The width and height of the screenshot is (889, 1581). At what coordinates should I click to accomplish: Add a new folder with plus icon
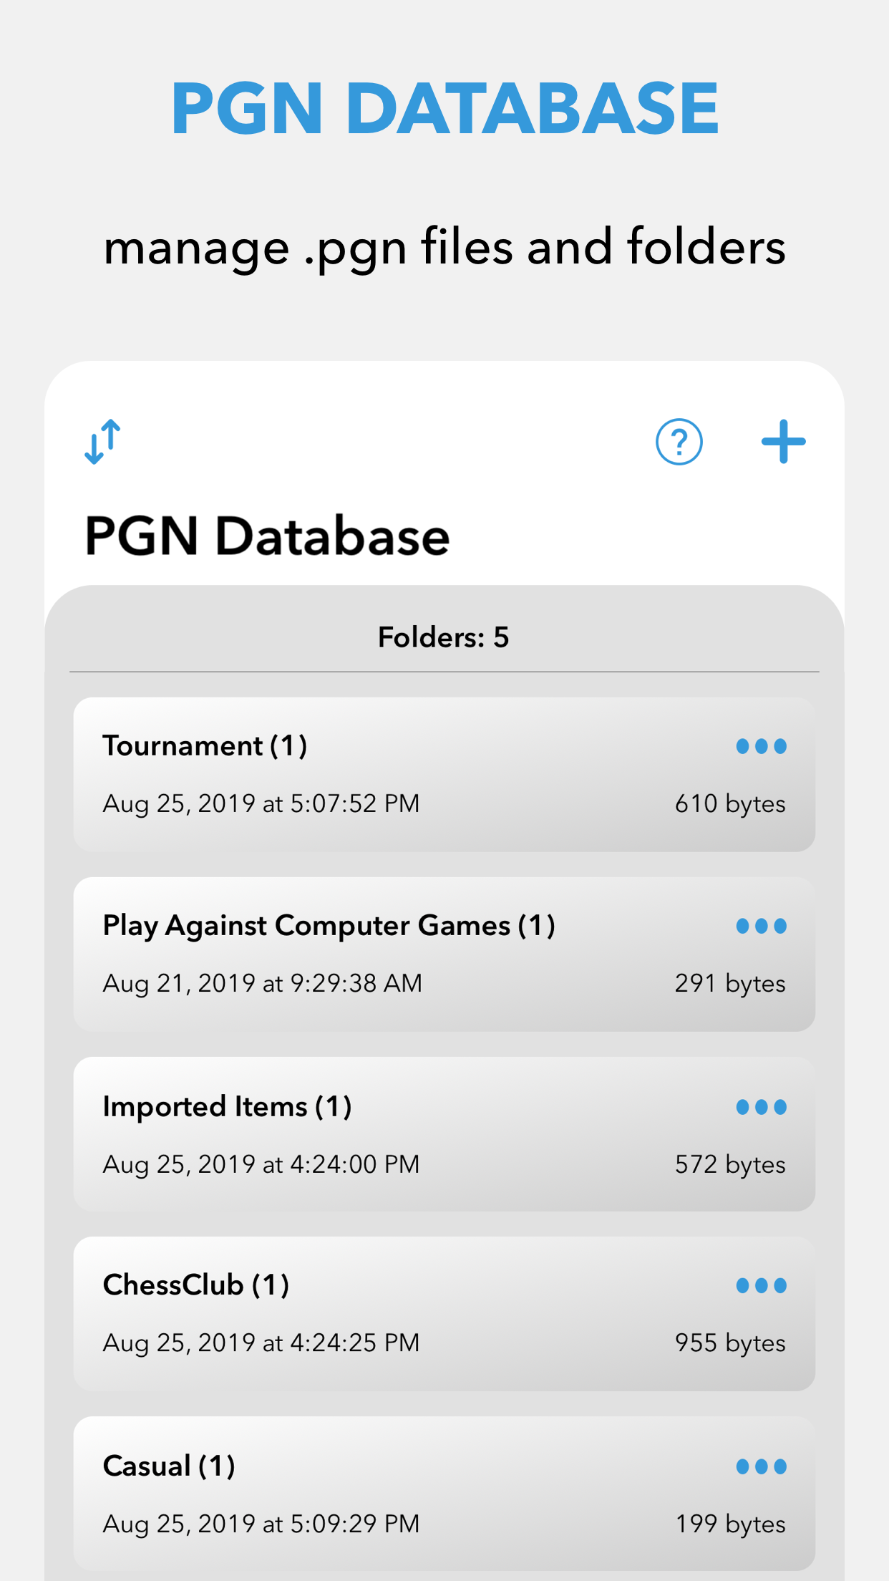pos(783,442)
